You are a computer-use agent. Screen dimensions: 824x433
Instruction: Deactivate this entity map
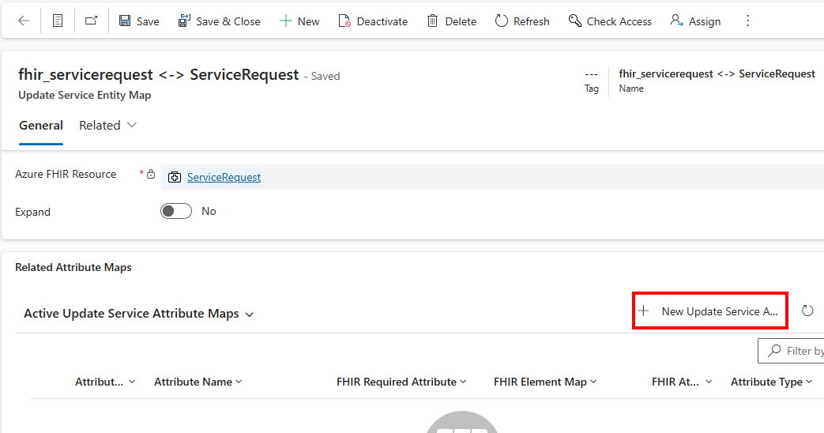373,21
